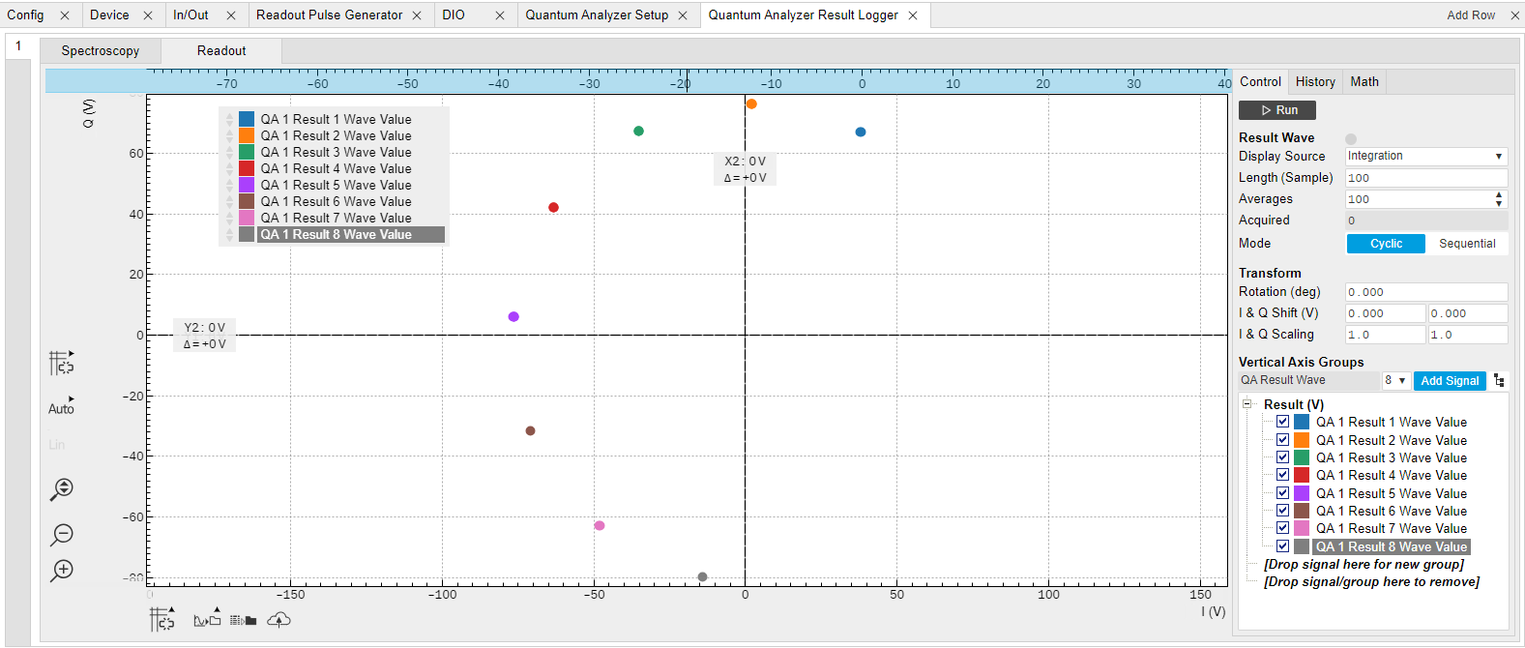
Task: Open the vertical axis cursor settings icon
Action: 61,363
